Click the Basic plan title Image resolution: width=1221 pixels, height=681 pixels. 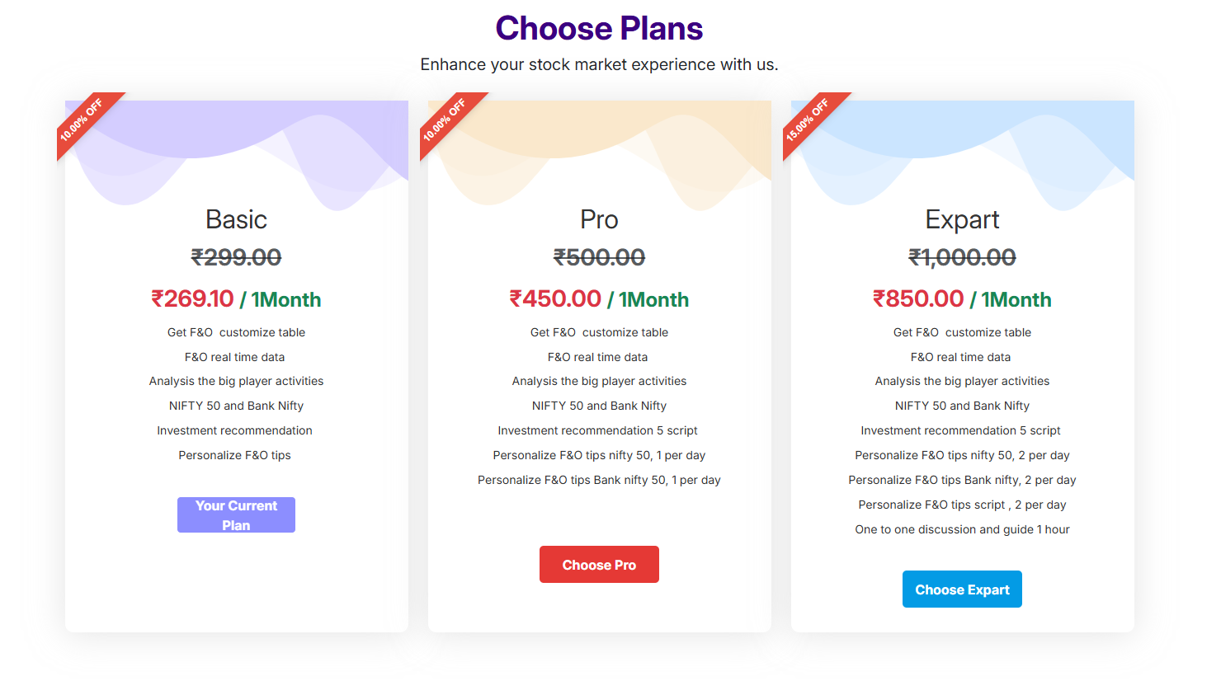(x=236, y=219)
